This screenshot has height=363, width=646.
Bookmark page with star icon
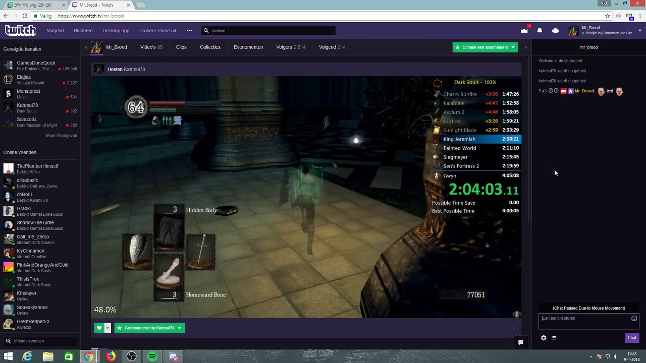[x=608, y=16]
